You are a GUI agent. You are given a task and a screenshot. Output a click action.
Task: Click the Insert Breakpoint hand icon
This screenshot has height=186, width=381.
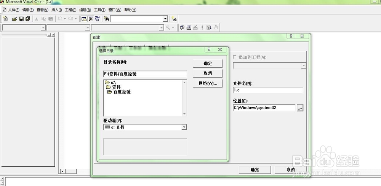click(216, 27)
